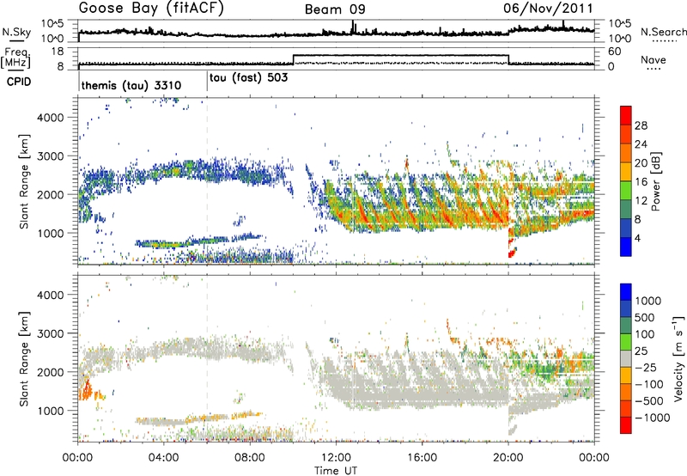Click the 'Velocity [m s⁻¹]' color bar label

pyautogui.click(x=678, y=358)
